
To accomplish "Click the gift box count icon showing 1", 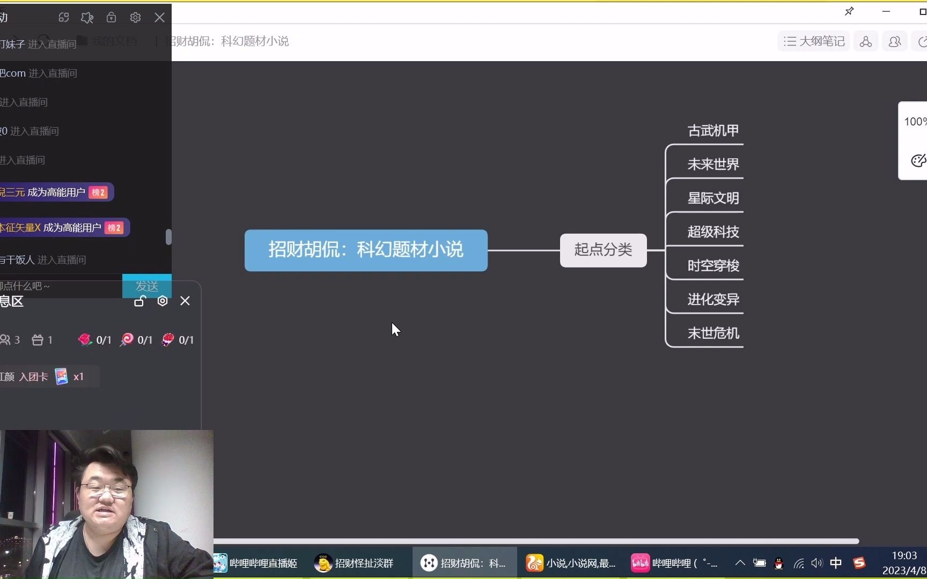I will (38, 340).
